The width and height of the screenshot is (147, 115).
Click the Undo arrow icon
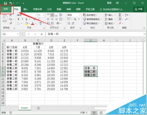click(11, 3)
